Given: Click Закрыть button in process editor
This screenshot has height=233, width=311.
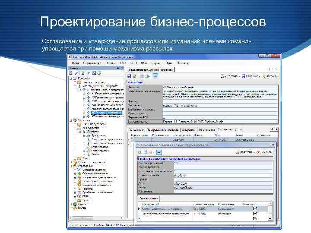Looking at the screenshot, I should click(270, 76).
